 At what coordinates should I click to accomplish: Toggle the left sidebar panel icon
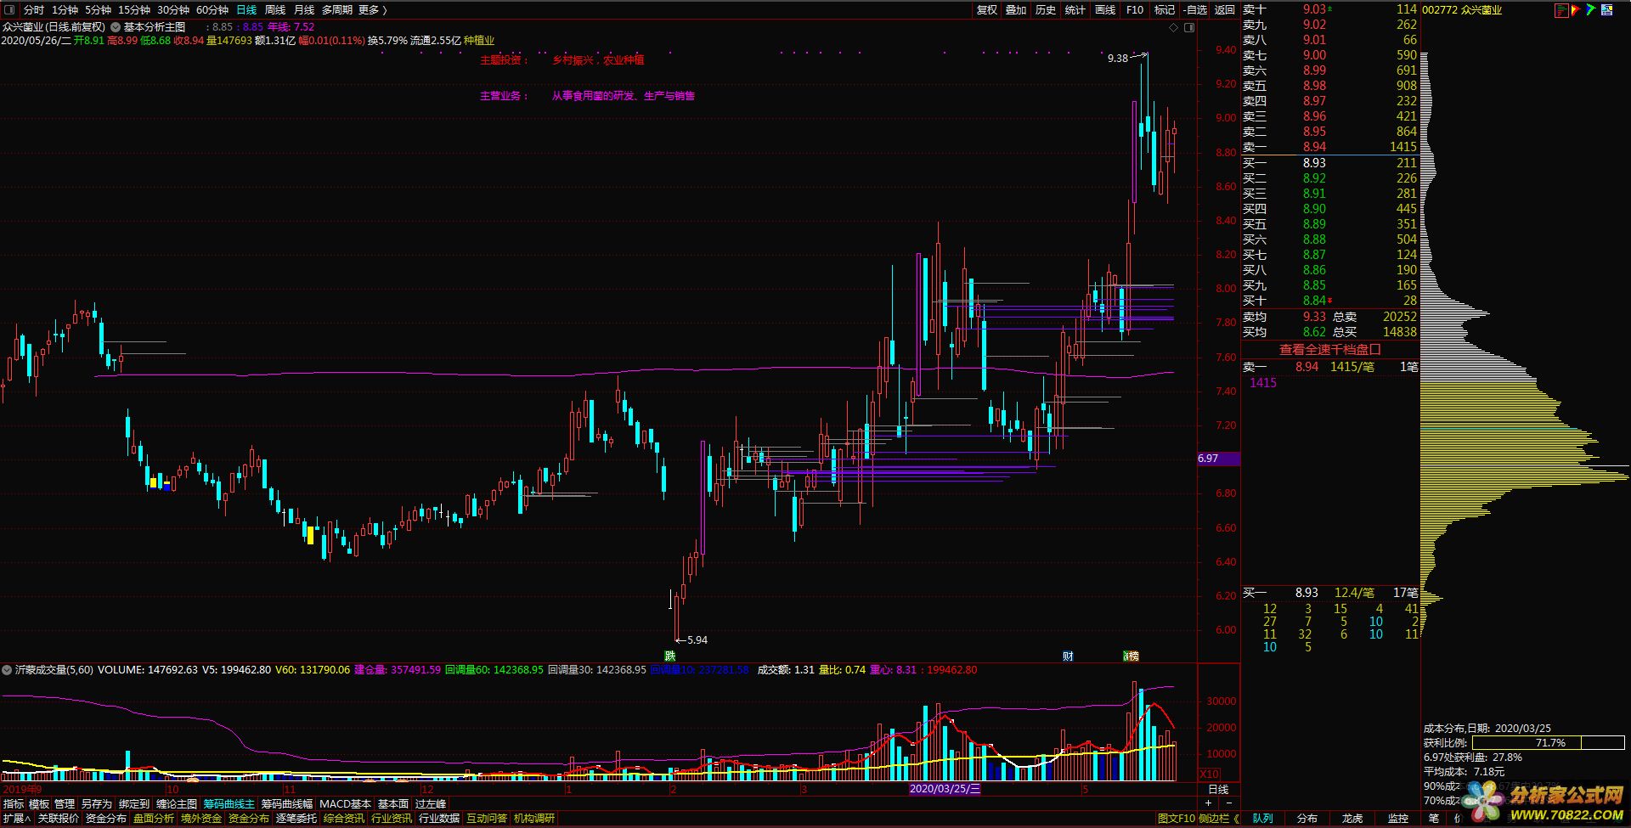(8, 9)
